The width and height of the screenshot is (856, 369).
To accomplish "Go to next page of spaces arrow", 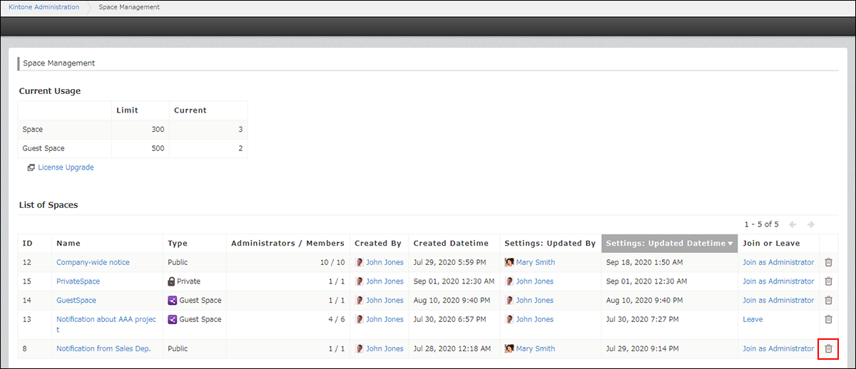I will tap(810, 224).
